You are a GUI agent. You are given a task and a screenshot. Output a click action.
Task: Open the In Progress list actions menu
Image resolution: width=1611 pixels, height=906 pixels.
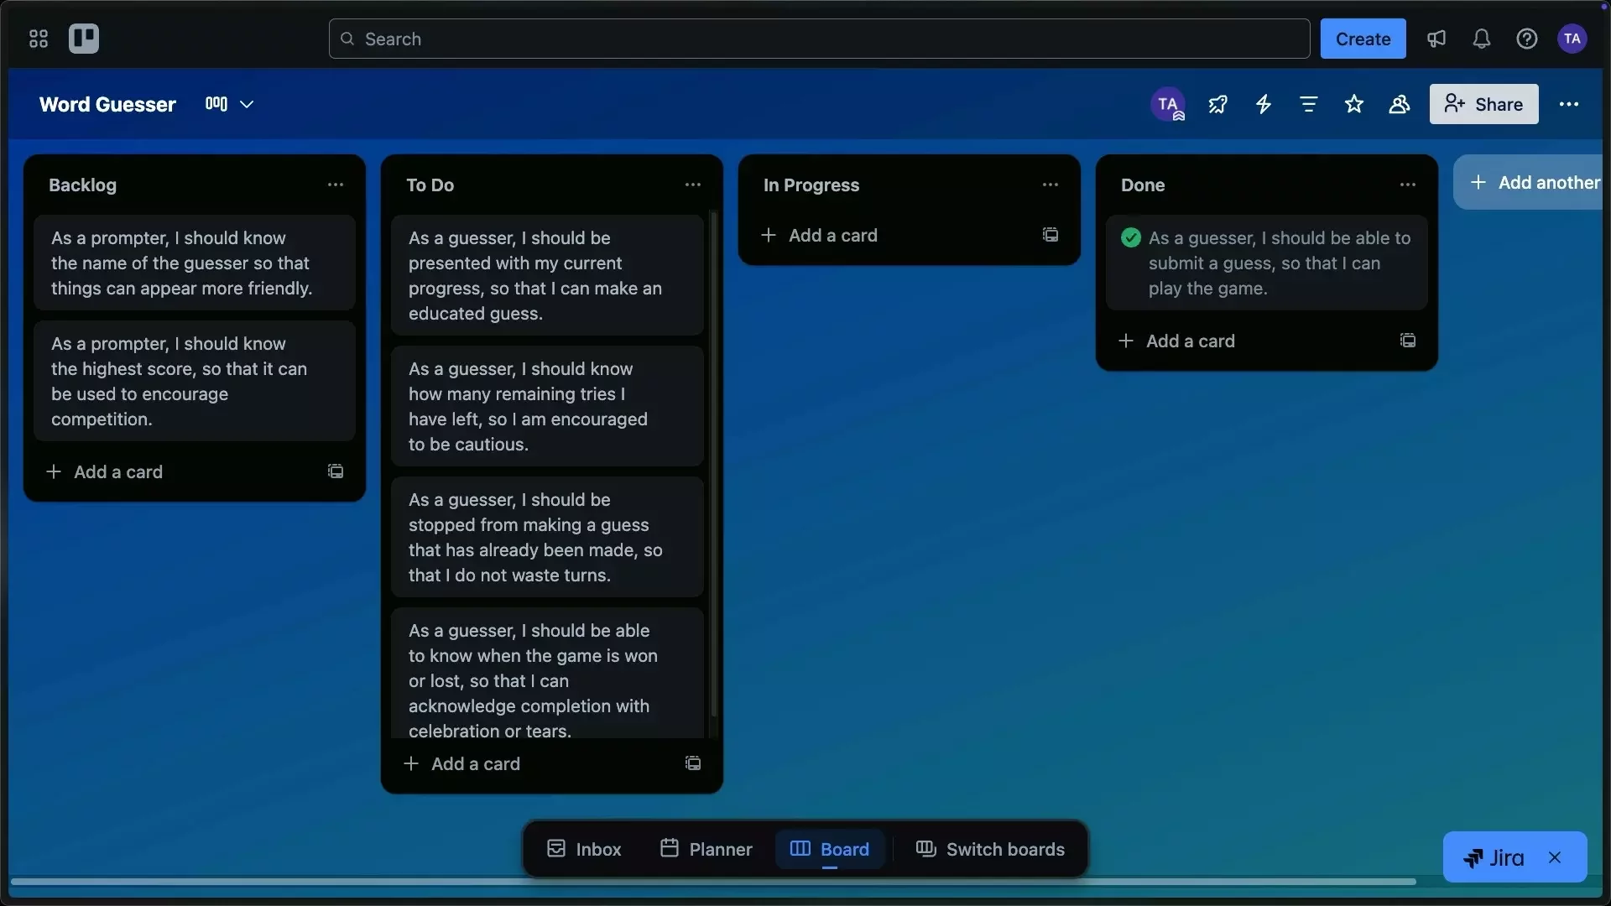1051,185
